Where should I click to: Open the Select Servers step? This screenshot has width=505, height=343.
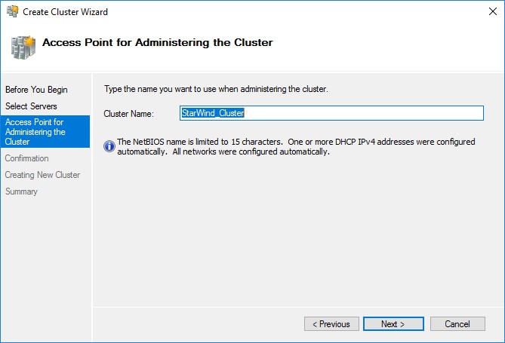[x=31, y=106]
